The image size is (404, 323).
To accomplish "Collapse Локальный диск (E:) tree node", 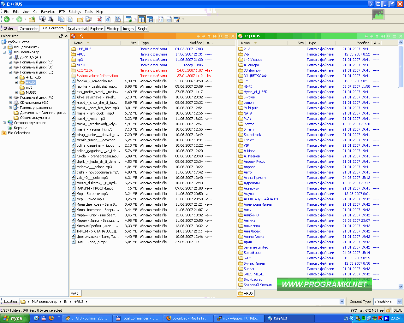I will pos(10,72).
